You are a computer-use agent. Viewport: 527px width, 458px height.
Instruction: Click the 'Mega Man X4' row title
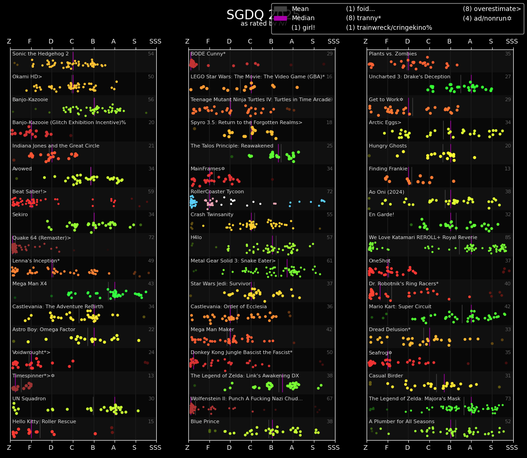coord(30,284)
